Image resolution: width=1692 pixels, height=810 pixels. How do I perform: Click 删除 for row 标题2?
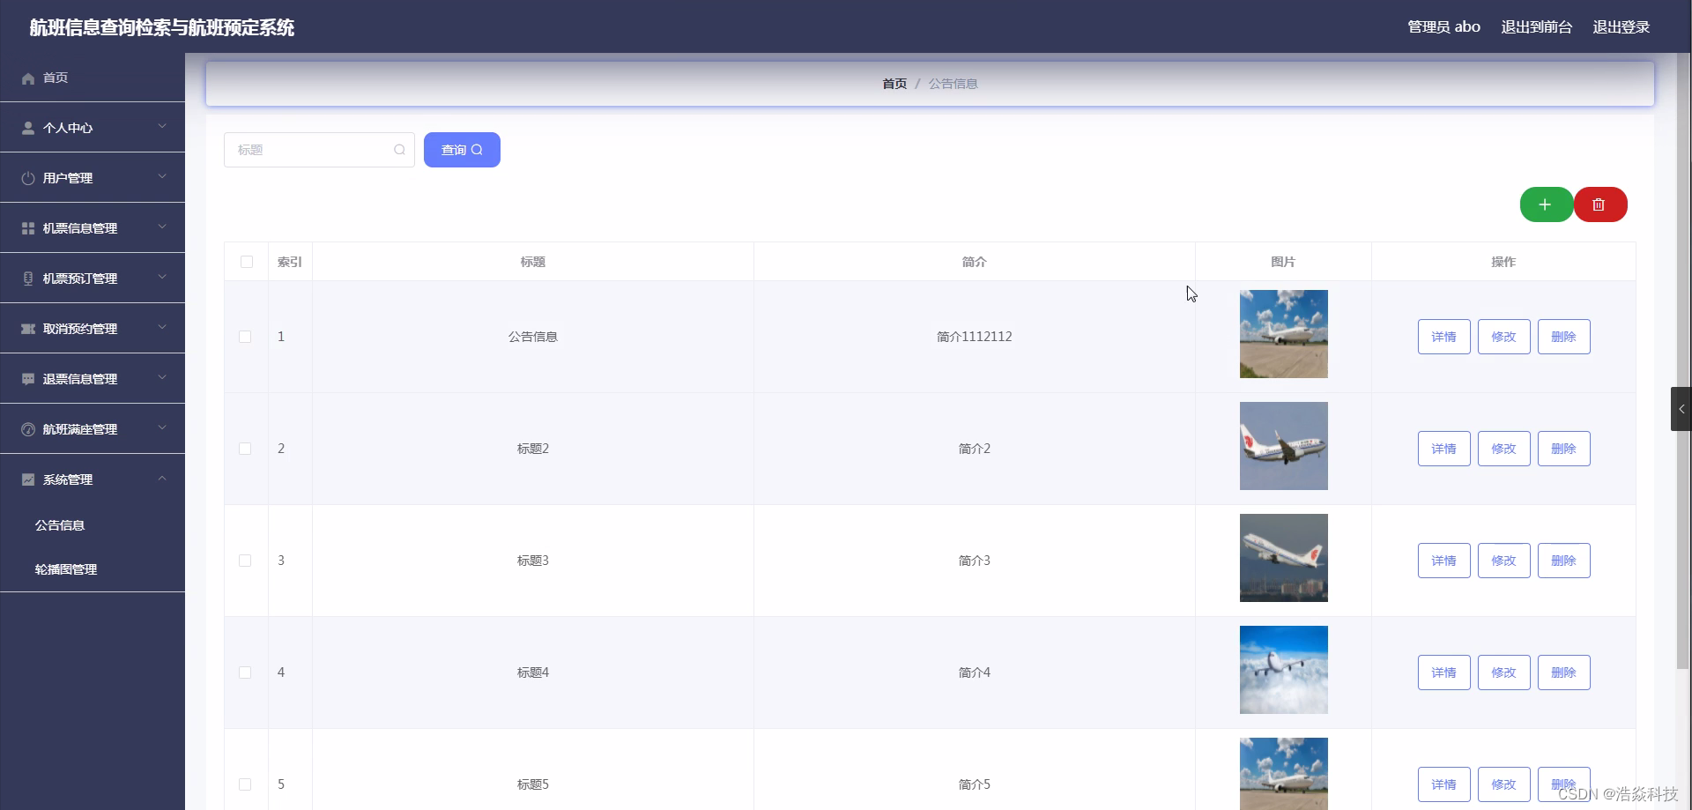pyautogui.click(x=1563, y=449)
